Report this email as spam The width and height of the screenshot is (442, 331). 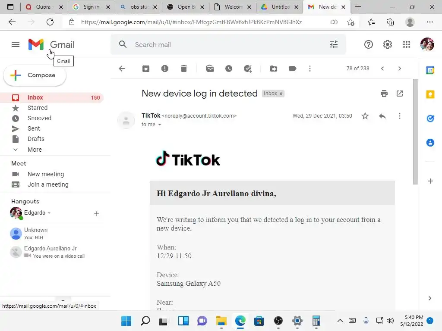pos(165,69)
